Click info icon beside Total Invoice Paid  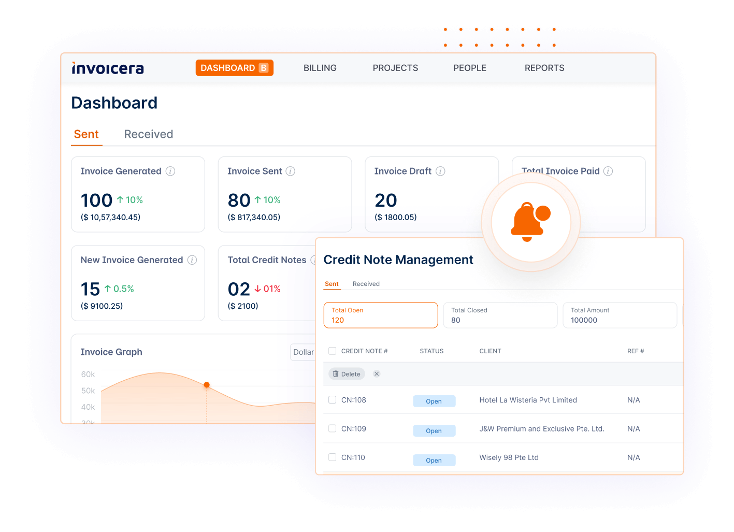pyautogui.click(x=608, y=171)
